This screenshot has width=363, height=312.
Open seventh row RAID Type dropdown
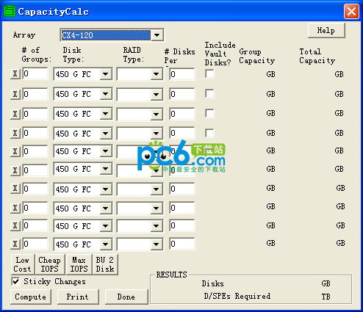[x=157, y=189]
